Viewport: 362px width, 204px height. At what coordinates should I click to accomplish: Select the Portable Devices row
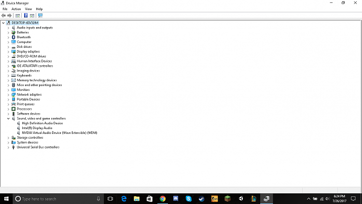pos(28,100)
